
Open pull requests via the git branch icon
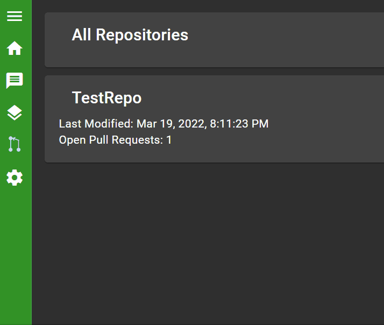15,144
